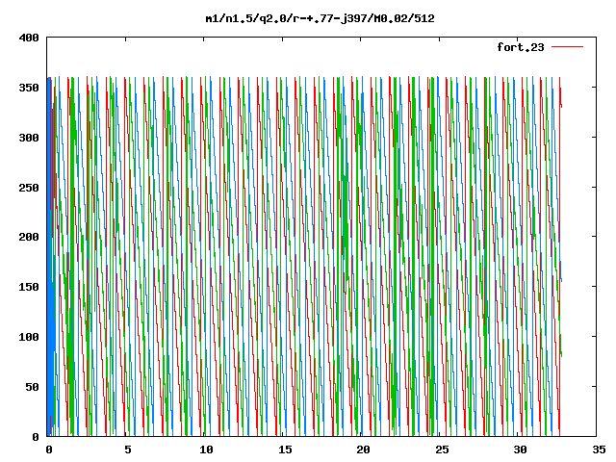
Task: Click the y-axis label 300
Action: (x=29, y=138)
